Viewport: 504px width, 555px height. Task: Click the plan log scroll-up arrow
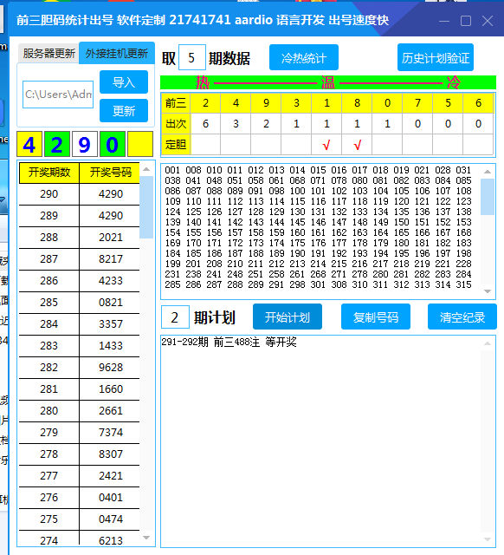coord(488,343)
